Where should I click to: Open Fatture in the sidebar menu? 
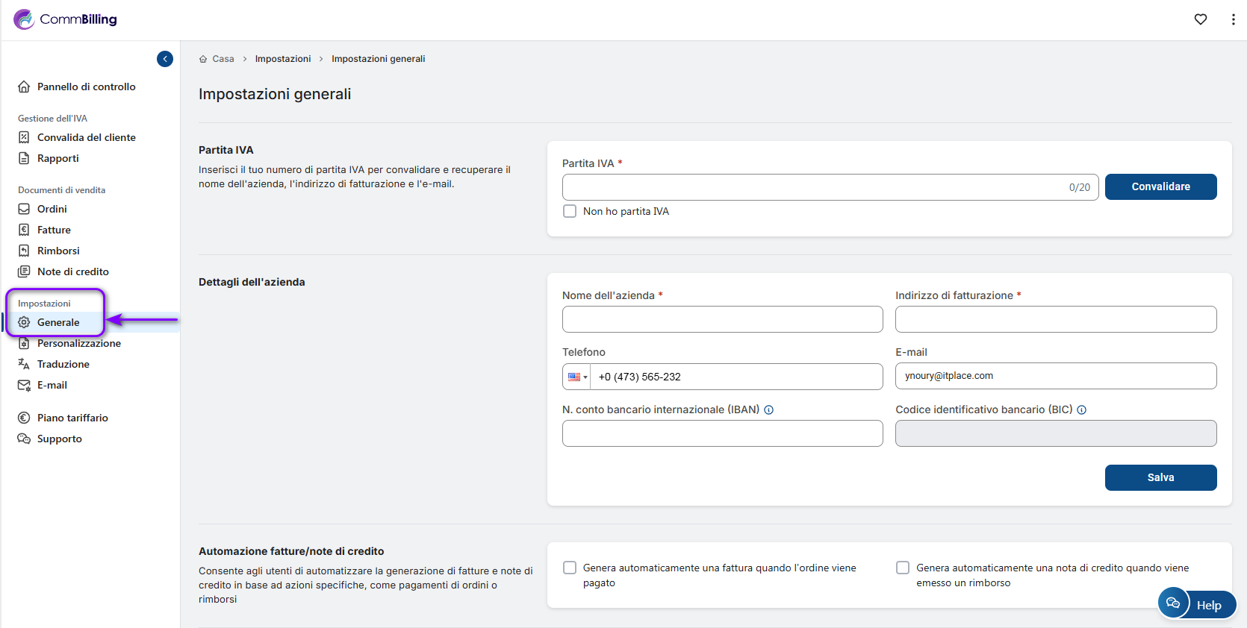(54, 230)
